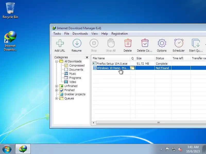Click the Add URL toolbar icon
The image size is (206, 154).
tap(60, 43)
